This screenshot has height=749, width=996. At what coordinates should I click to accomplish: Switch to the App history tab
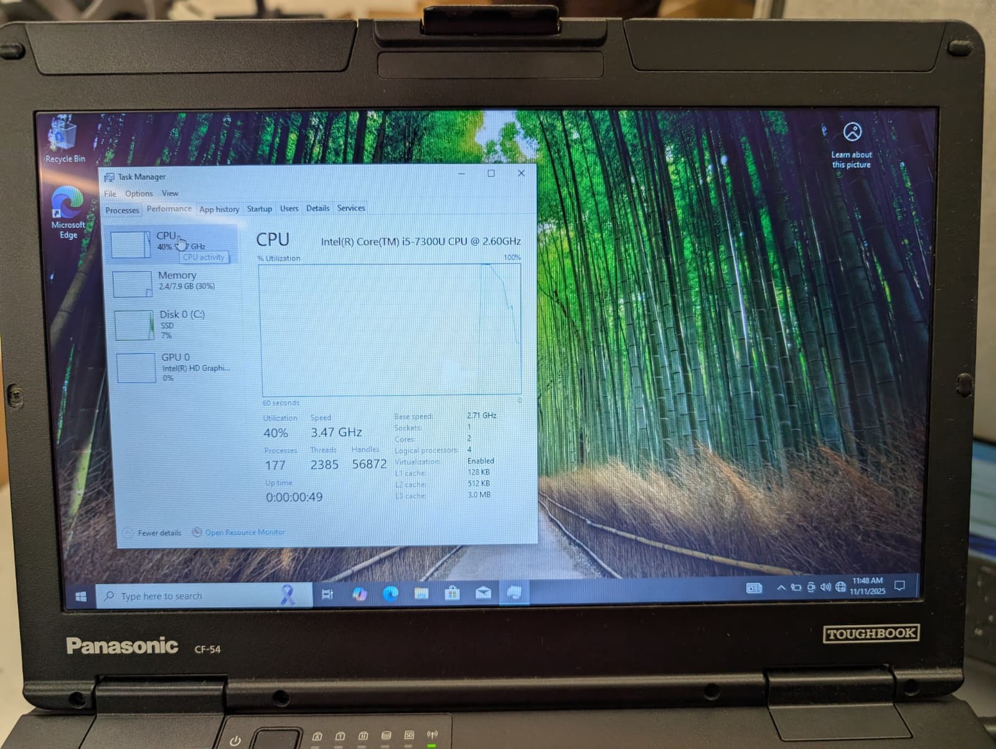[219, 209]
